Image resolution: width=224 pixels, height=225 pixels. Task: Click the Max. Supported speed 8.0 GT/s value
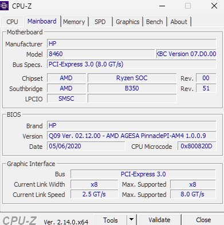(193, 194)
